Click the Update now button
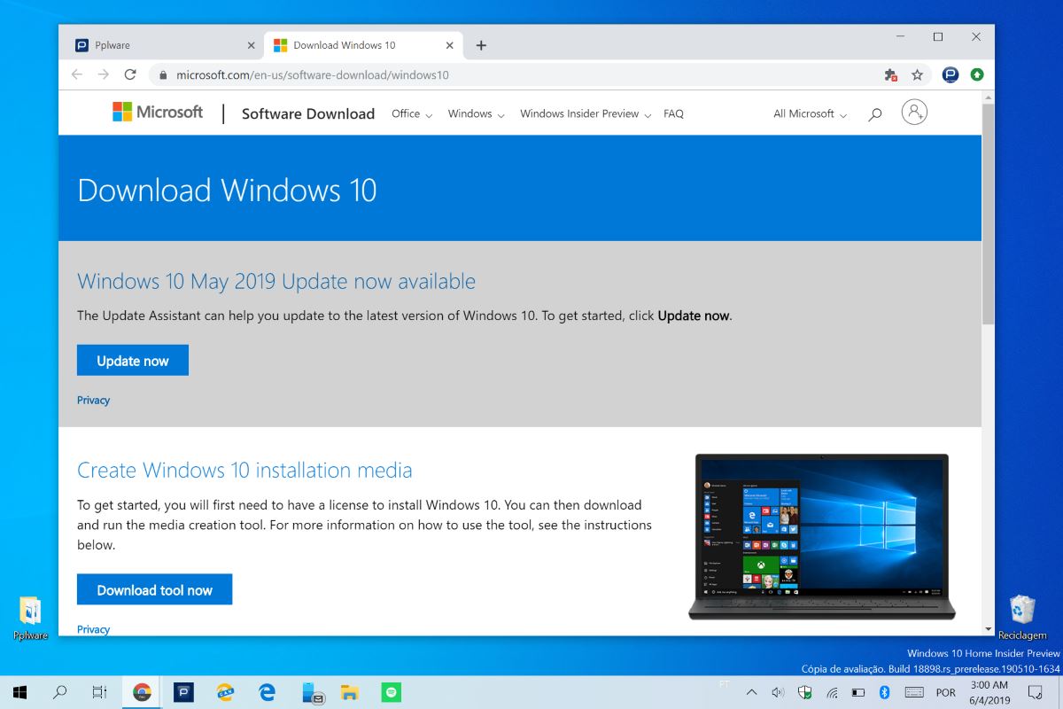 [x=133, y=361]
